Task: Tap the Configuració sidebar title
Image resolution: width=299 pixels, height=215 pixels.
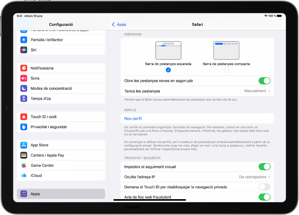Action: (x=61, y=24)
